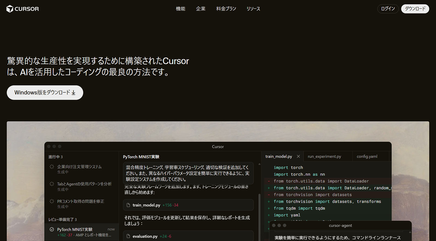436x241 pixels.
Task: Click the download arrow icon on Windows button
Action: click(73, 93)
